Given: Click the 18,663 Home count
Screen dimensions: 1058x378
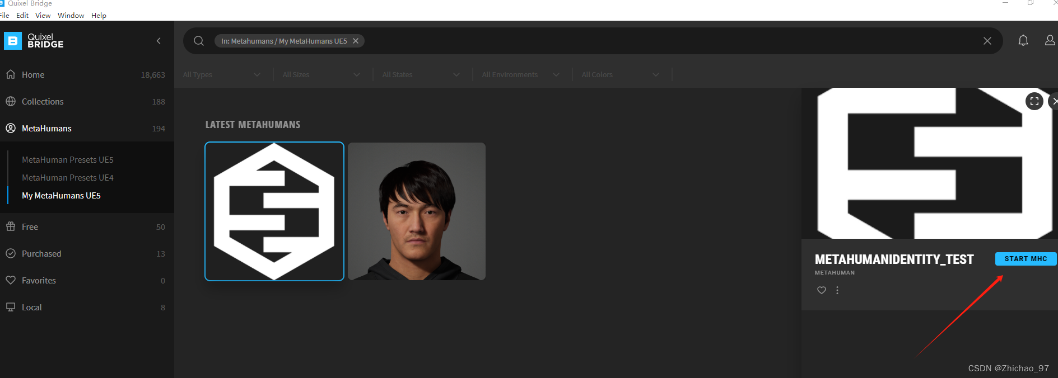Looking at the screenshot, I should (153, 75).
